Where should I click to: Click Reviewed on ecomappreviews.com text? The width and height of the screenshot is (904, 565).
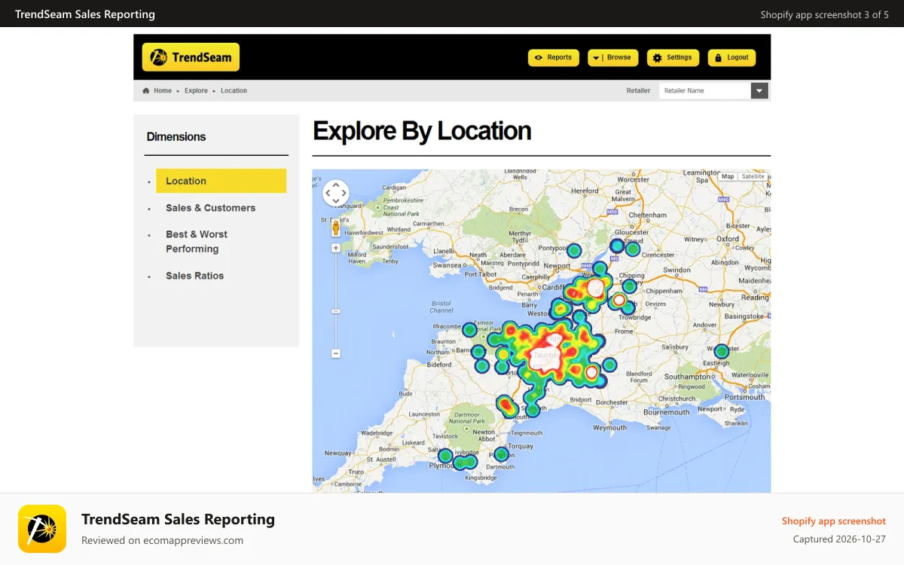(162, 540)
